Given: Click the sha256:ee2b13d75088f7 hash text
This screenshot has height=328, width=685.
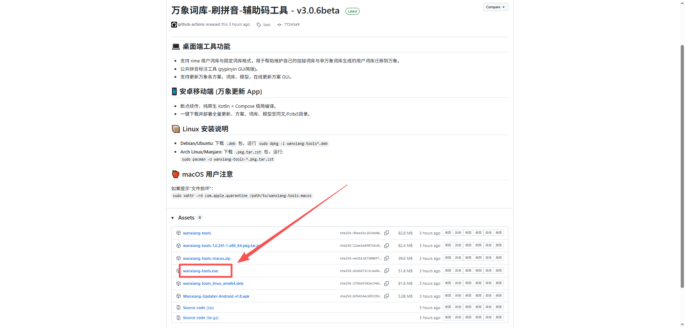Looking at the screenshot, I should click(360, 258).
